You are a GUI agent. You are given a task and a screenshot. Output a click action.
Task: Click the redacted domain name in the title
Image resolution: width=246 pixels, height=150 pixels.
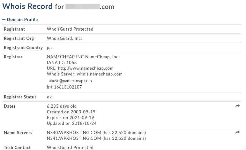click(x=83, y=7)
